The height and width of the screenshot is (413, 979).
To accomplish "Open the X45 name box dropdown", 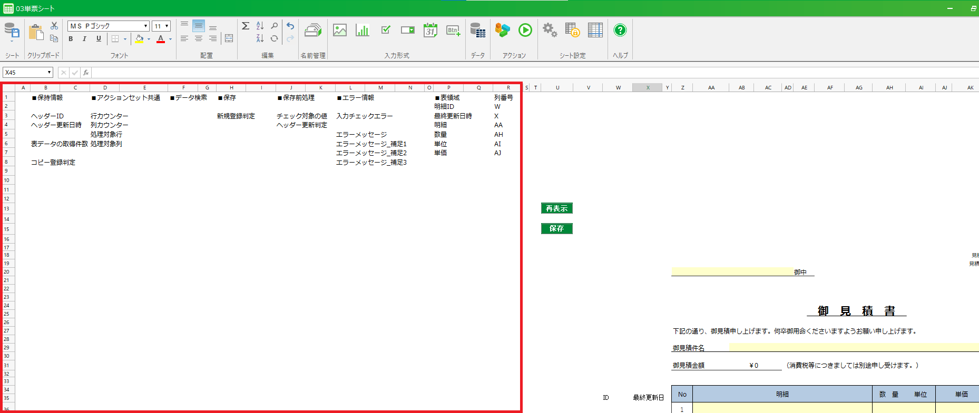I will (x=50, y=73).
